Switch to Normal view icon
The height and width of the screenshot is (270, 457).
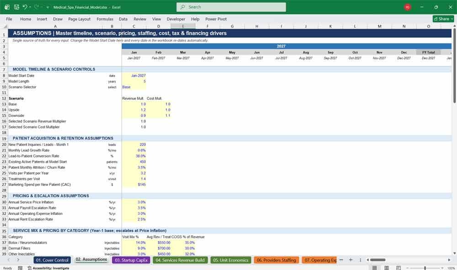click(x=375, y=268)
